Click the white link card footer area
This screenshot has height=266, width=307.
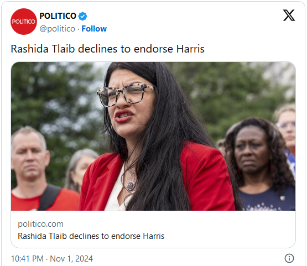tap(153, 230)
